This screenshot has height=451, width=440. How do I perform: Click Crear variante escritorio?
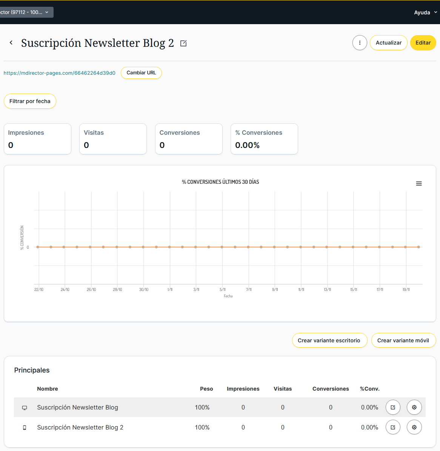coord(329,340)
